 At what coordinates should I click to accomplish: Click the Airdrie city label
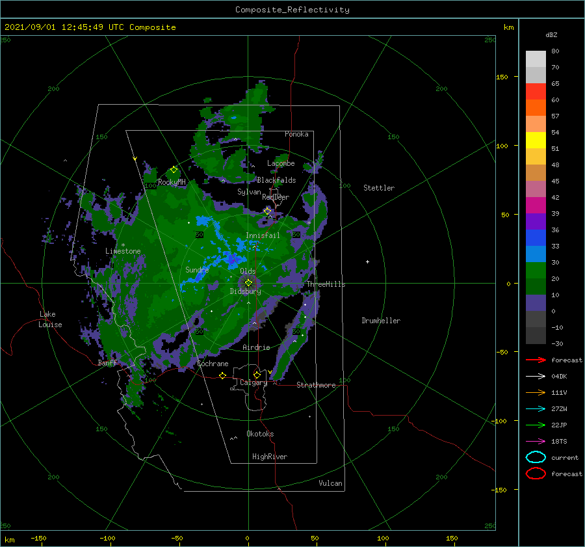pyautogui.click(x=256, y=347)
